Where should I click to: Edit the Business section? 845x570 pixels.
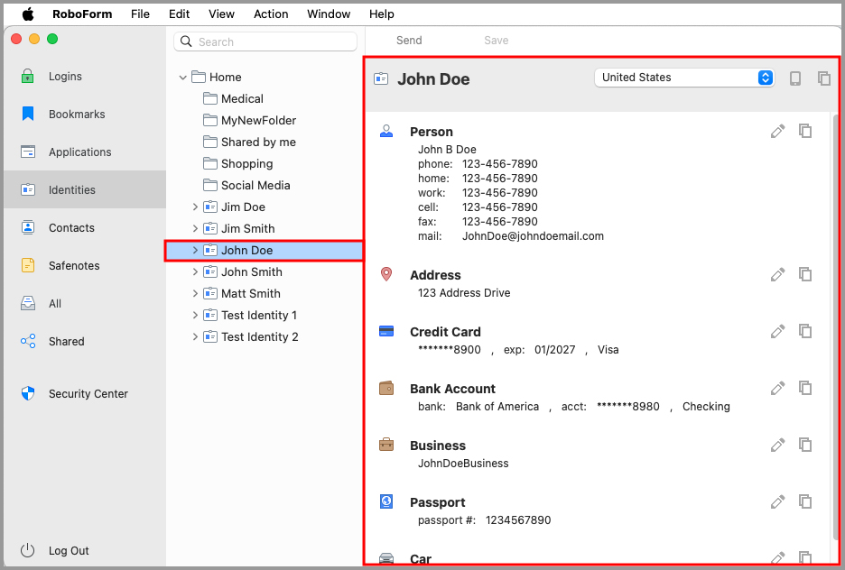click(777, 445)
